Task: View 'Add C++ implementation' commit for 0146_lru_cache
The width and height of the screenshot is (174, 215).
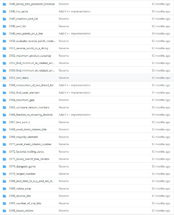Action: tap(75, 12)
